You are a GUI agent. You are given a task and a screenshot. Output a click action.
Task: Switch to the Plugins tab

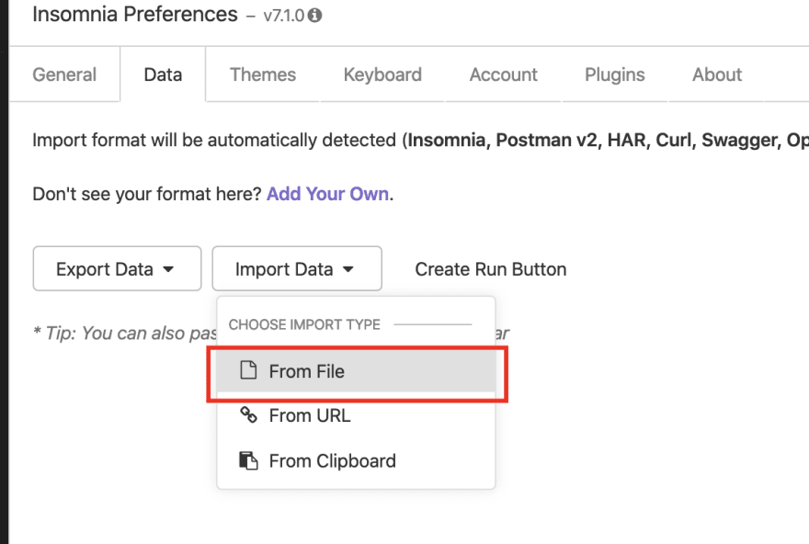point(614,74)
